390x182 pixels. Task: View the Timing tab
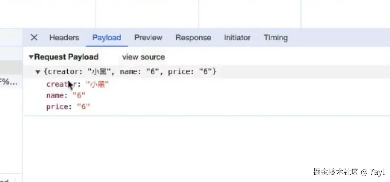coord(275,38)
